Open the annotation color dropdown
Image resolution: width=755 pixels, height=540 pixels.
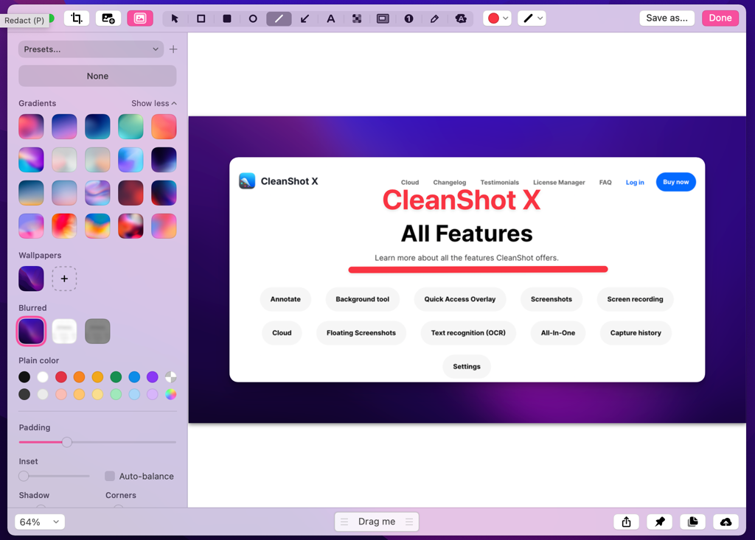pos(498,18)
